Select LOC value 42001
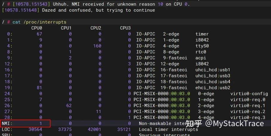This screenshot has height=136, width=271. coord(94,129)
